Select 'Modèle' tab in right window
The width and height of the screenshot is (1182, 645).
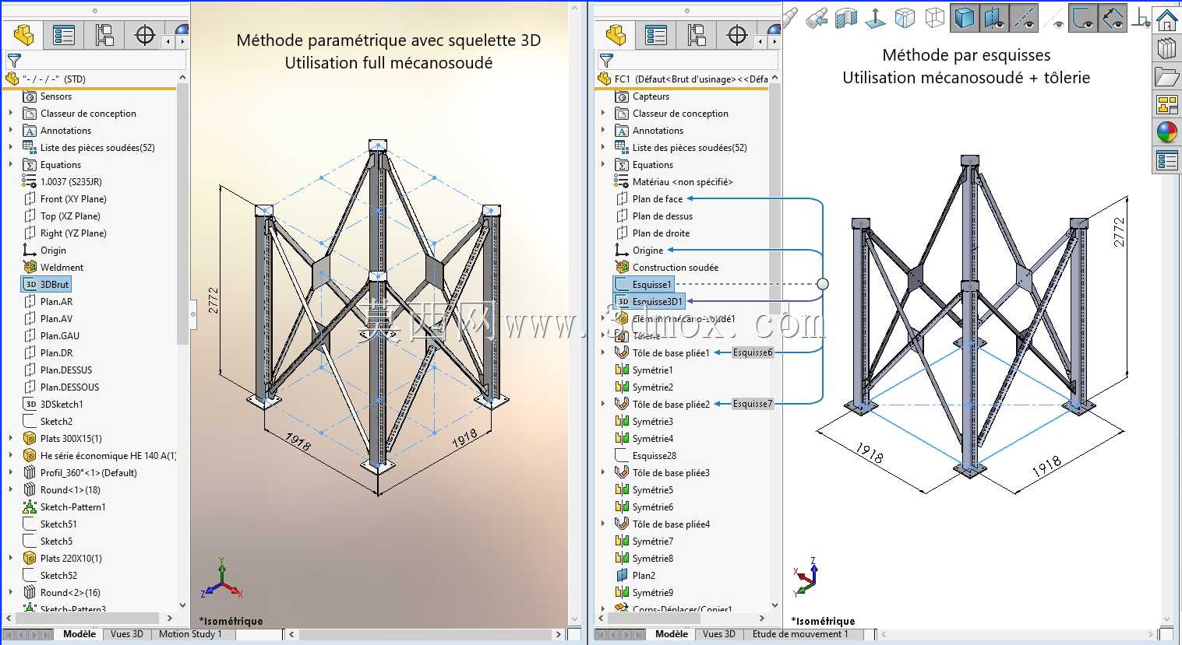point(672,634)
